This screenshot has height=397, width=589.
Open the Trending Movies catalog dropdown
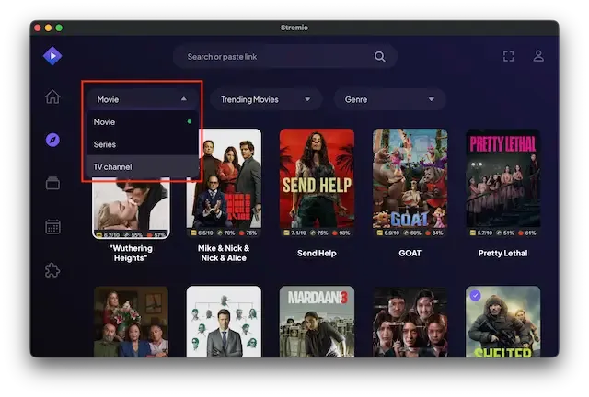click(x=266, y=99)
